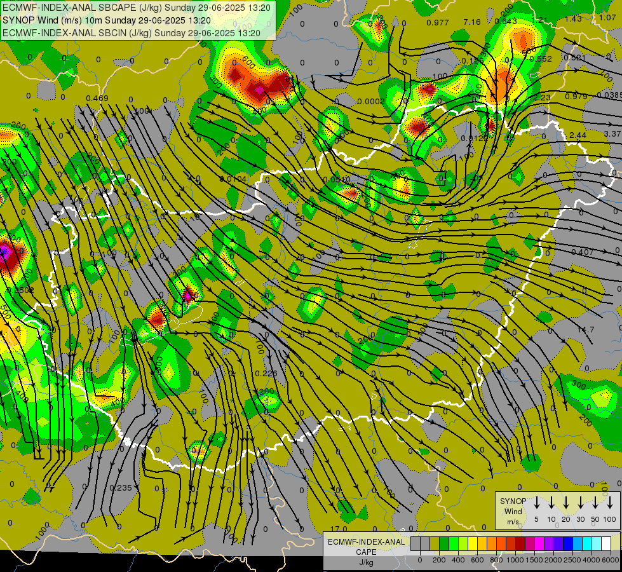The image size is (622, 572).
Task: Select the olive CAPE legend swatch
Action: [x=435, y=544]
